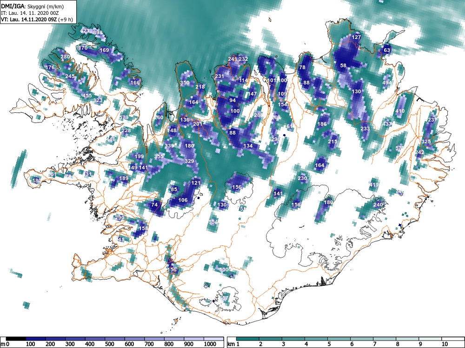Click the visibility value 158 on the map

click(x=143, y=228)
